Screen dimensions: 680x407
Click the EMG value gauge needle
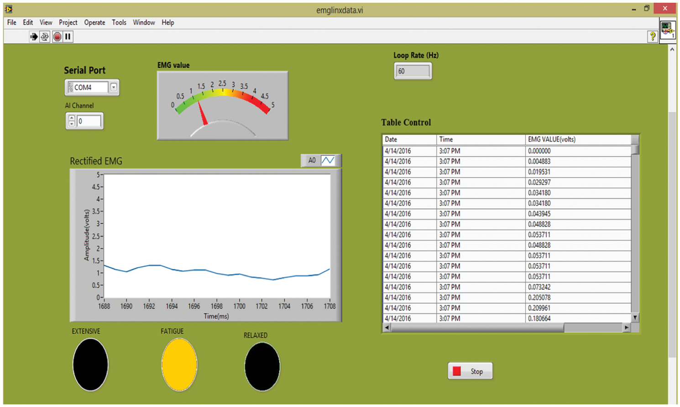coord(202,113)
